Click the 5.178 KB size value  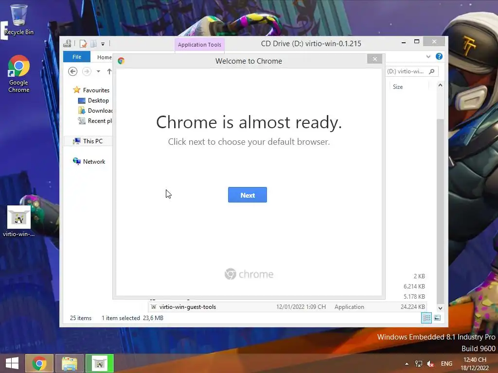414,297
